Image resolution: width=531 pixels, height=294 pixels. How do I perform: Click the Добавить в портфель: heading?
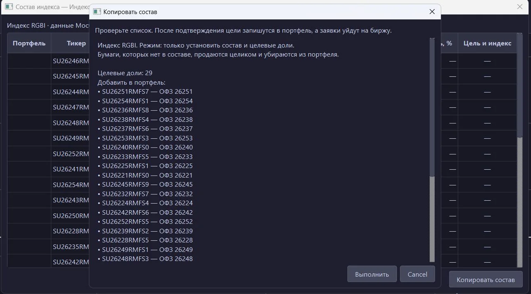132,83
